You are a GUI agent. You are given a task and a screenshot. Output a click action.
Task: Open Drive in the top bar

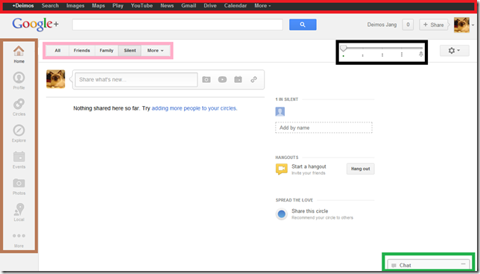pos(210,5)
